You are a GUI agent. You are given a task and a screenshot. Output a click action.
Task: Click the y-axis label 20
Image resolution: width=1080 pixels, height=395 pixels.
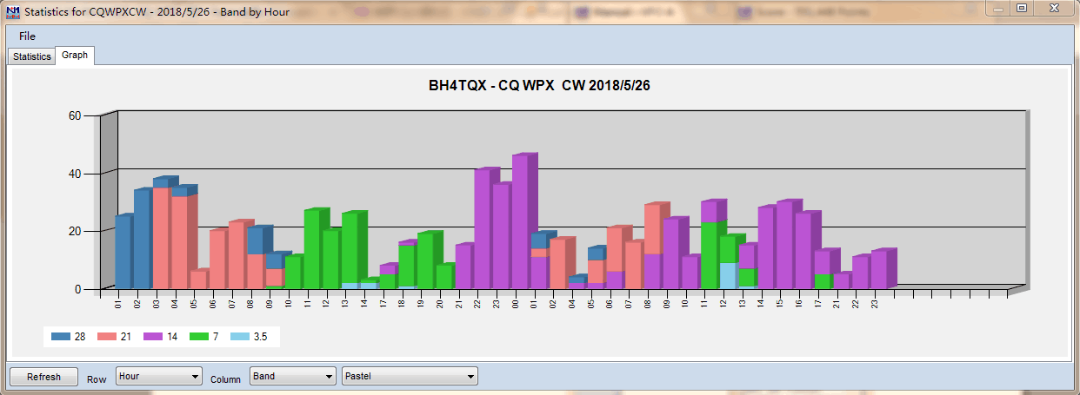75,231
